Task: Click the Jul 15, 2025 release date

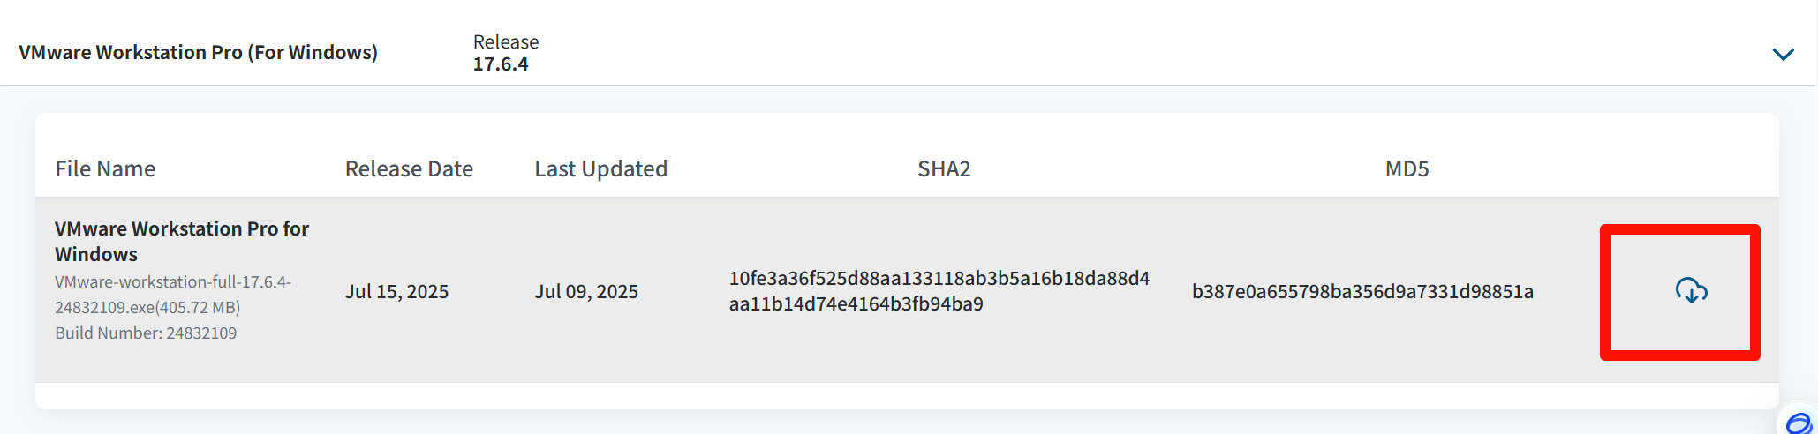Action: coord(396,292)
